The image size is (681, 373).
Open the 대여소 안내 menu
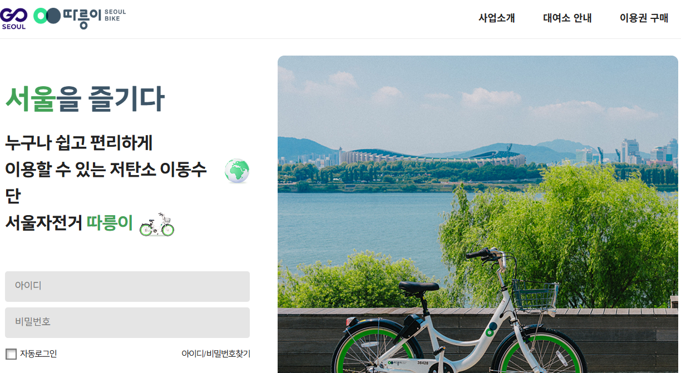[567, 18]
